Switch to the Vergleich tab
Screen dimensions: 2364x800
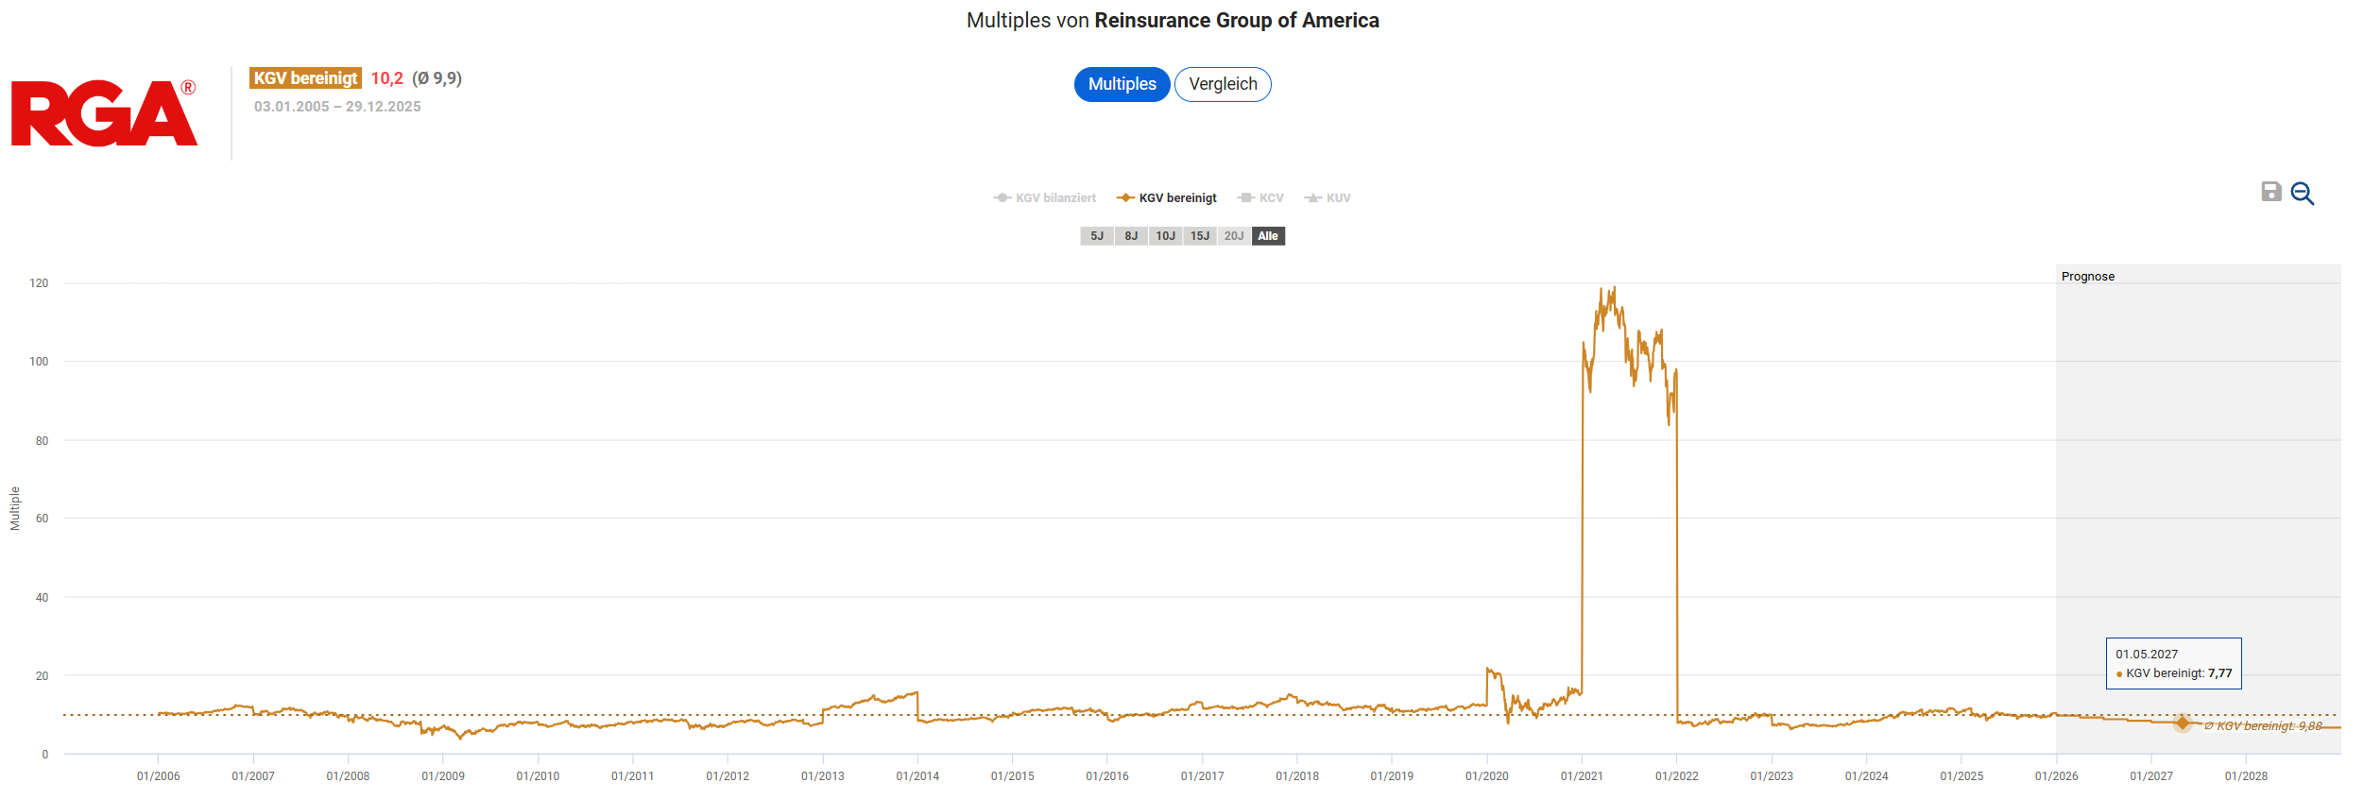point(1223,84)
